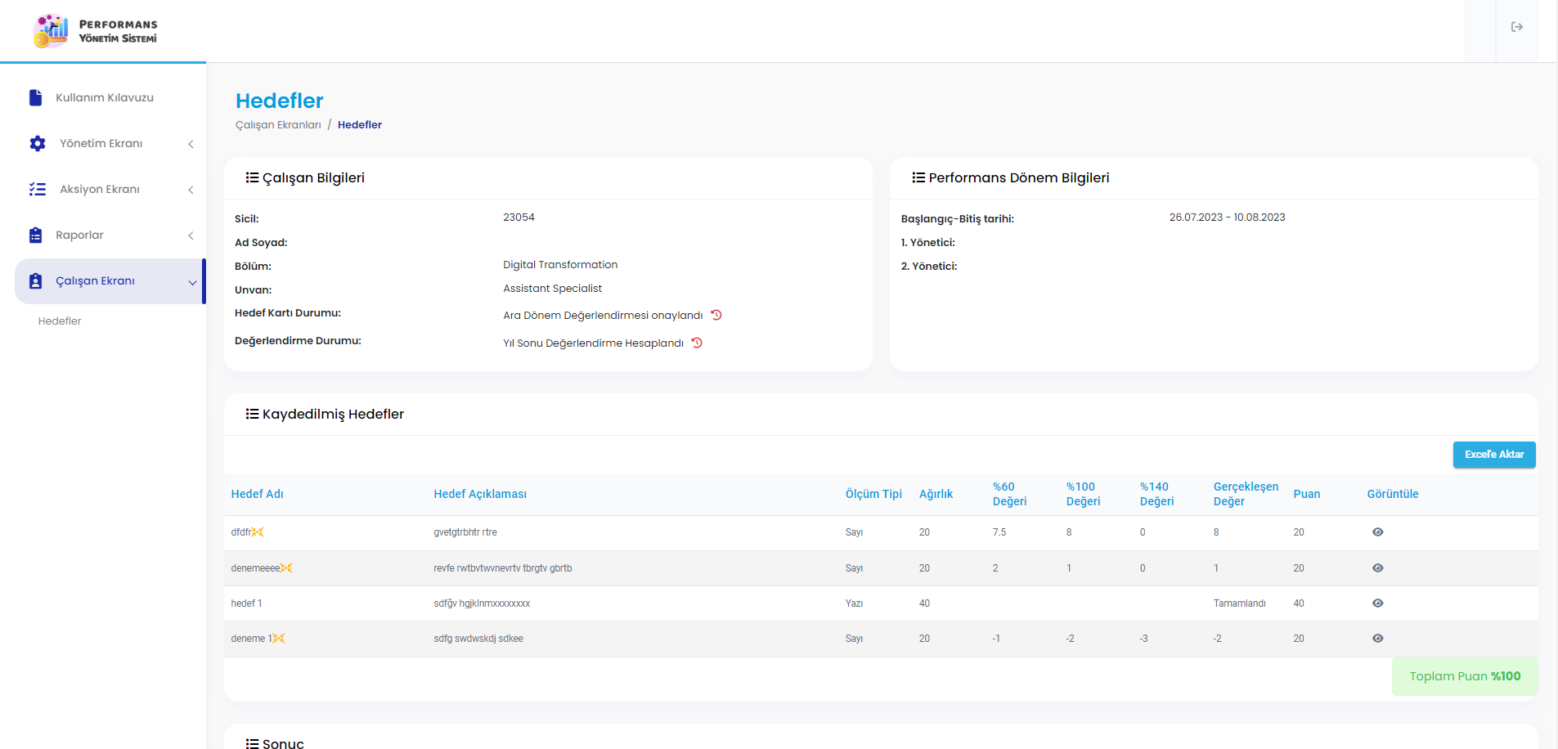Click the Yönetim Ekranı gear icon

pos(38,143)
